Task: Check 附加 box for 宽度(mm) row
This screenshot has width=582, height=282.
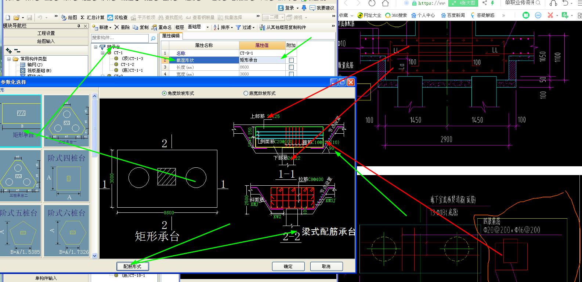Action: 291,74
